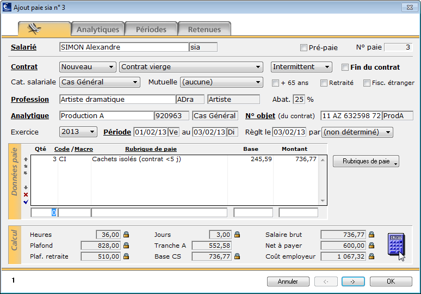Open the beach chair icon tab
421x294 pixels.
[x=44, y=29]
